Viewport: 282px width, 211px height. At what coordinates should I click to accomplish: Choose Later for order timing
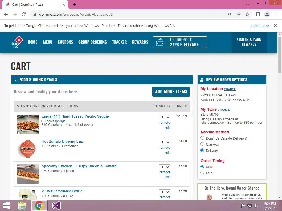(x=202, y=173)
